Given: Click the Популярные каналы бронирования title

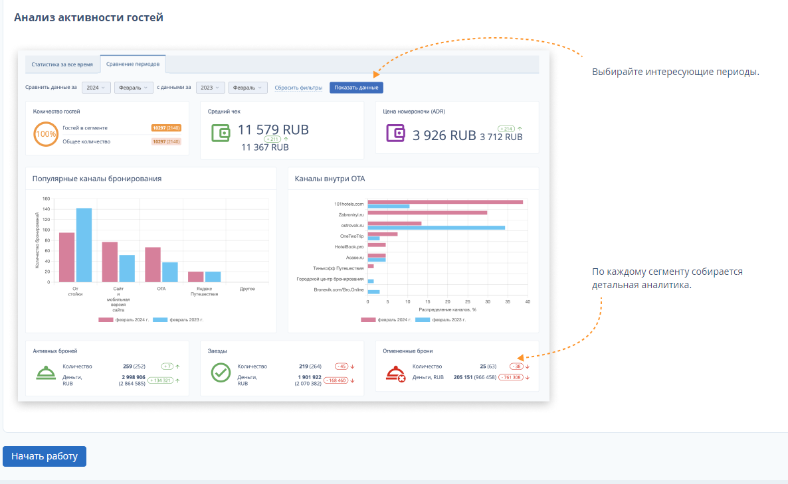Looking at the screenshot, I should click(x=97, y=179).
